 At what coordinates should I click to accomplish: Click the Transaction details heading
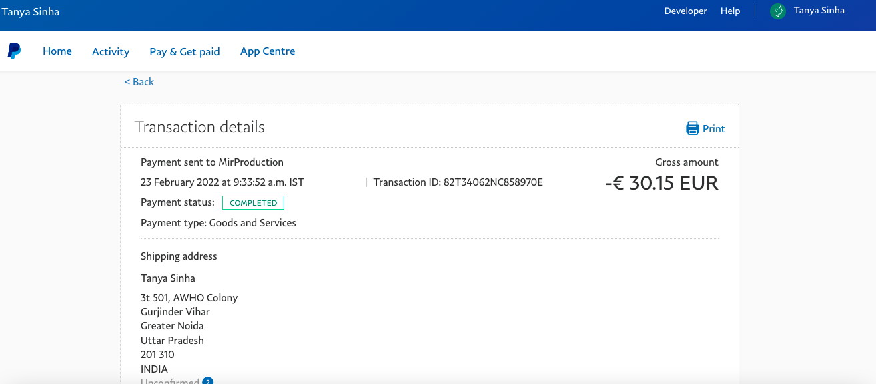(x=199, y=127)
